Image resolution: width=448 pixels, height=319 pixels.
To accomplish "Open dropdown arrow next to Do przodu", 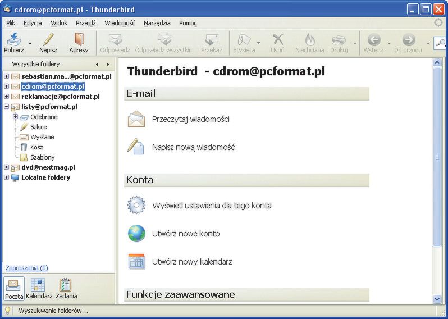I will (x=428, y=43).
